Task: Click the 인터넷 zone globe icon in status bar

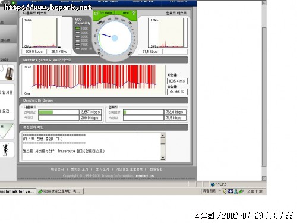Action: pos(213,184)
